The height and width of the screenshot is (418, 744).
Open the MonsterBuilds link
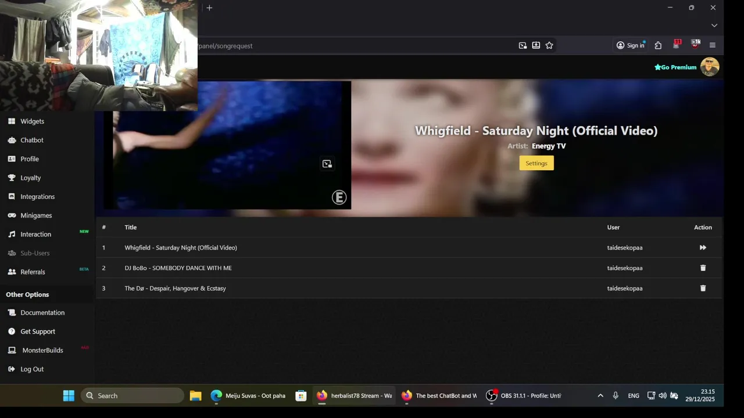pyautogui.click(x=42, y=350)
